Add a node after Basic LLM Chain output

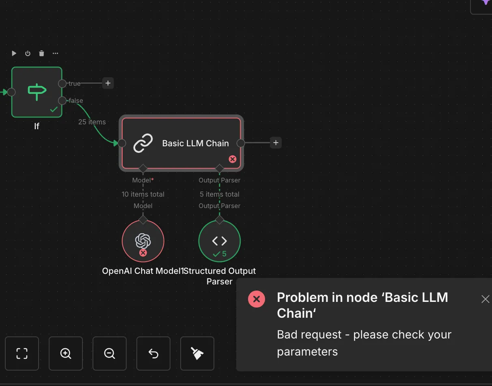tap(276, 143)
